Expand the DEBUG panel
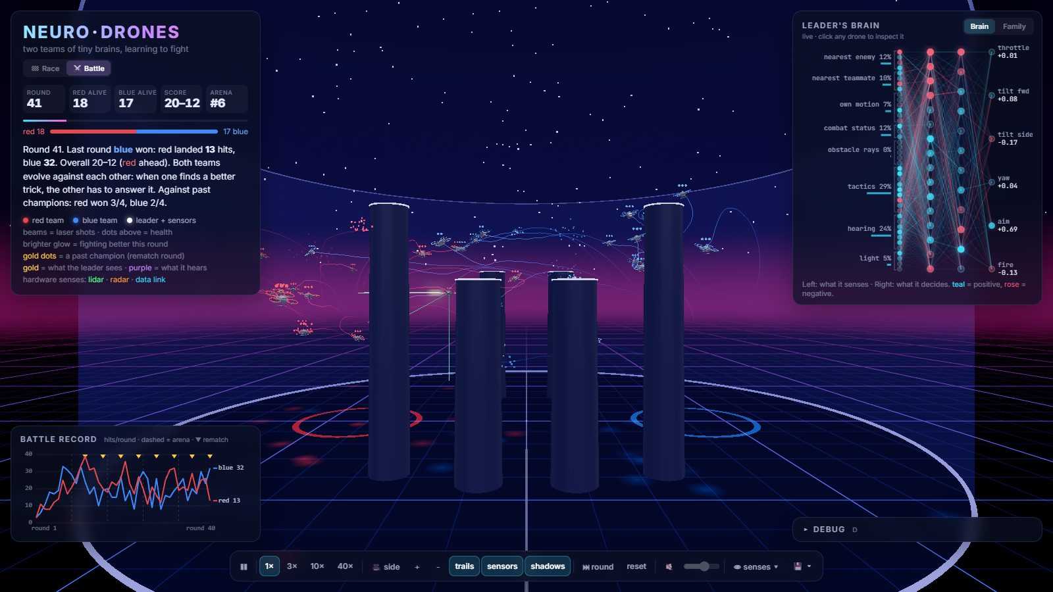Image resolution: width=1053 pixels, height=592 pixels. click(x=917, y=530)
